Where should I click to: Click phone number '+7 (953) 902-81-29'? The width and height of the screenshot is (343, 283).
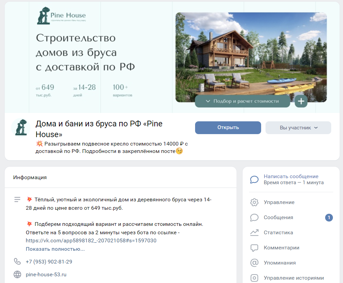tap(49, 261)
